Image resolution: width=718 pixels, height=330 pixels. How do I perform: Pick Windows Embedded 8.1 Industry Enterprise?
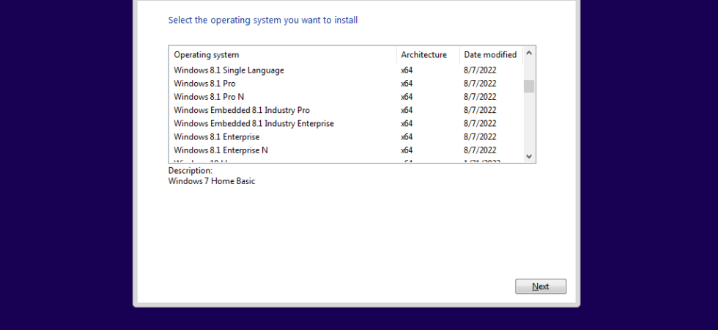coord(346,123)
